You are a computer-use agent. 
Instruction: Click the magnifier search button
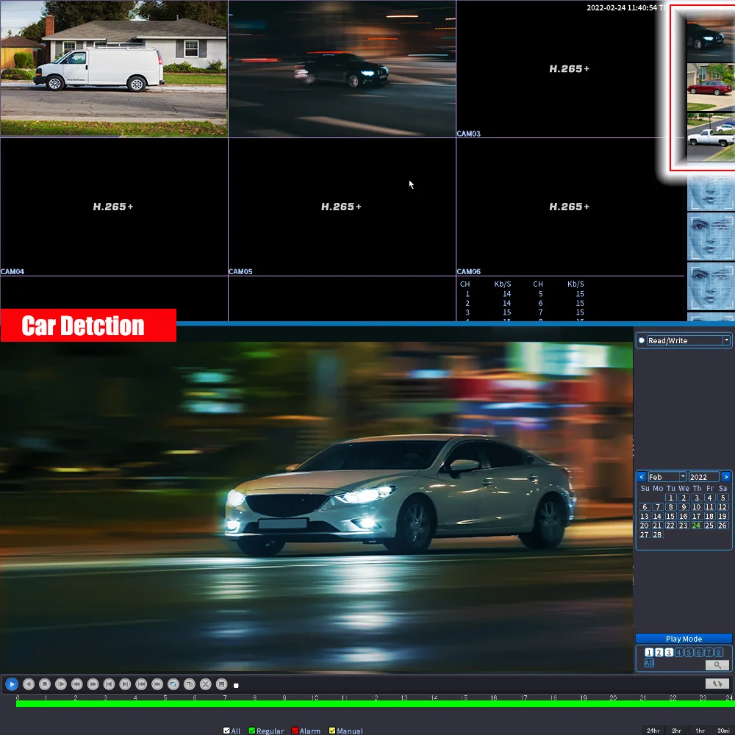(x=717, y=664)
